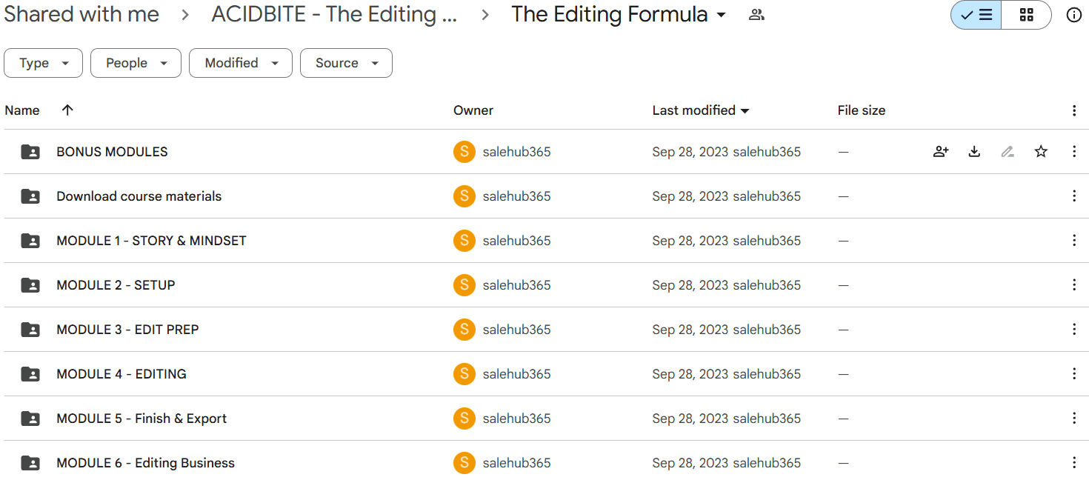Open the column header more options menu

tap(1074, 110)
